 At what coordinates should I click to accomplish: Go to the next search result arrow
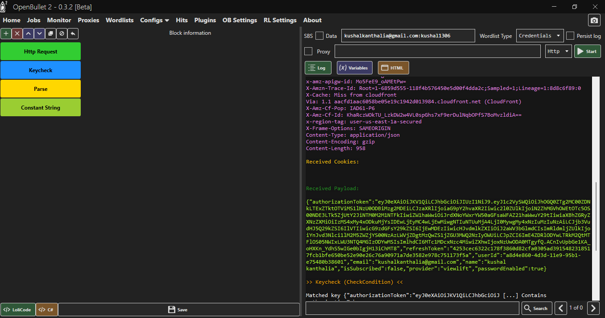[x=593, y=308]
